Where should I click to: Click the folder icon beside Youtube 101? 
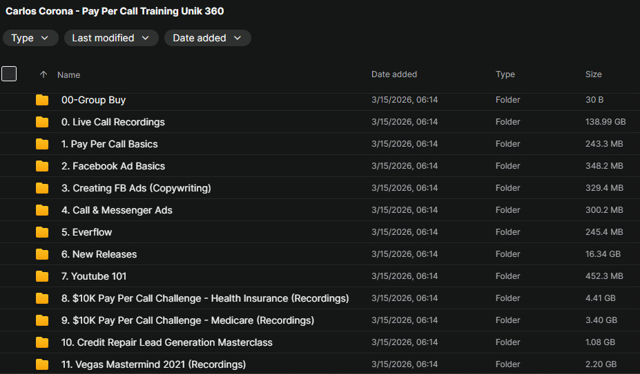[42, 276]
